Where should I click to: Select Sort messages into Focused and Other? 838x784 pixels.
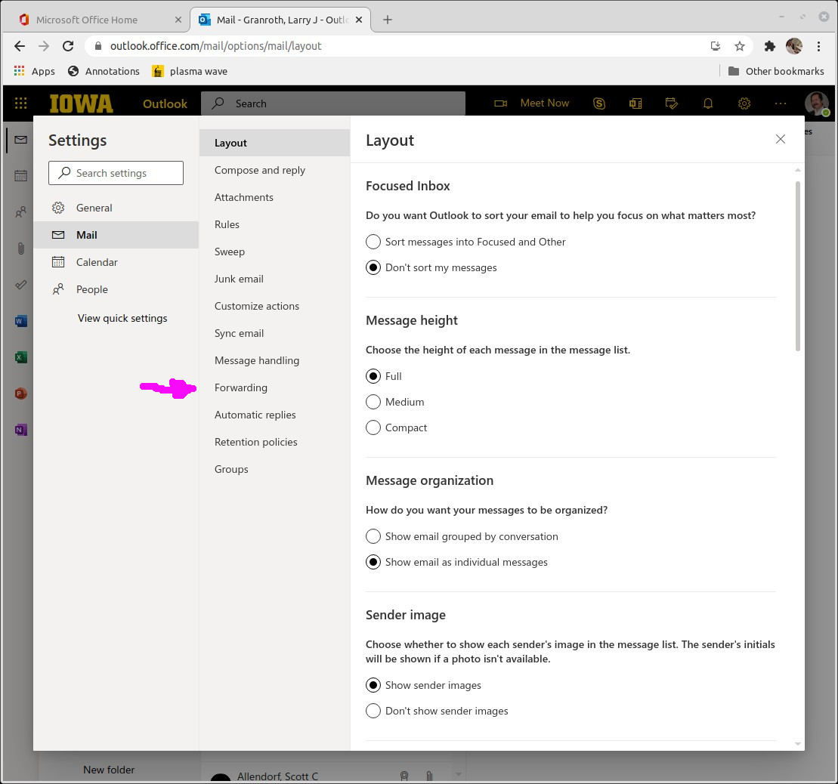click(373, 242)
